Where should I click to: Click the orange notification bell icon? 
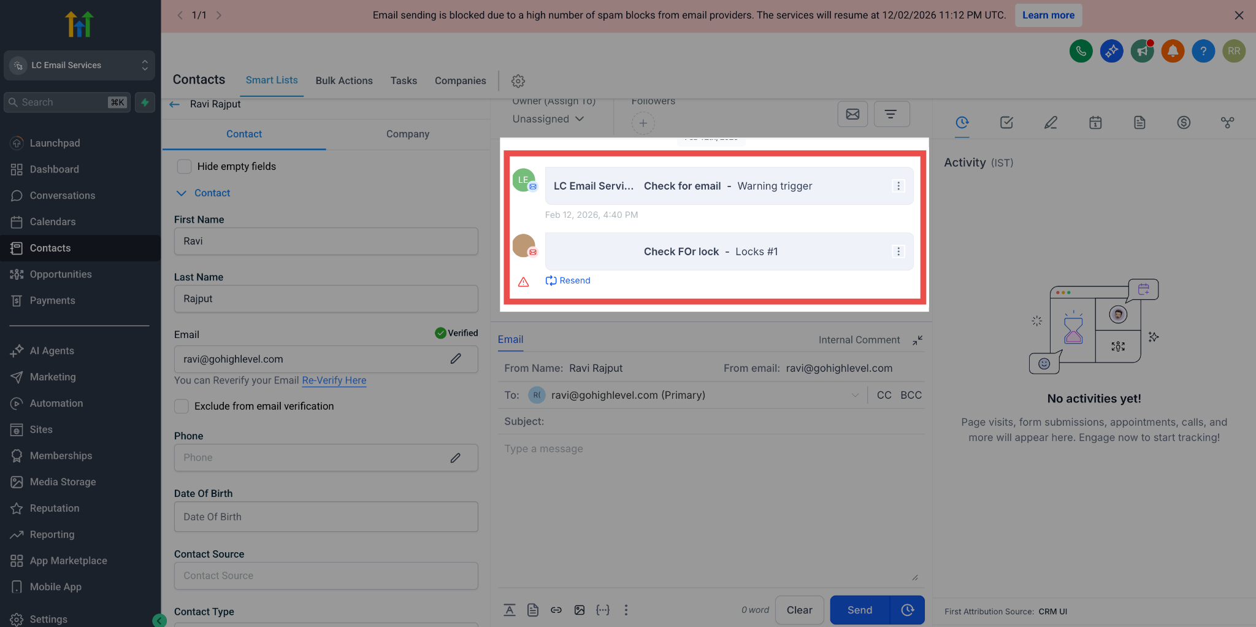[1173, 51]
